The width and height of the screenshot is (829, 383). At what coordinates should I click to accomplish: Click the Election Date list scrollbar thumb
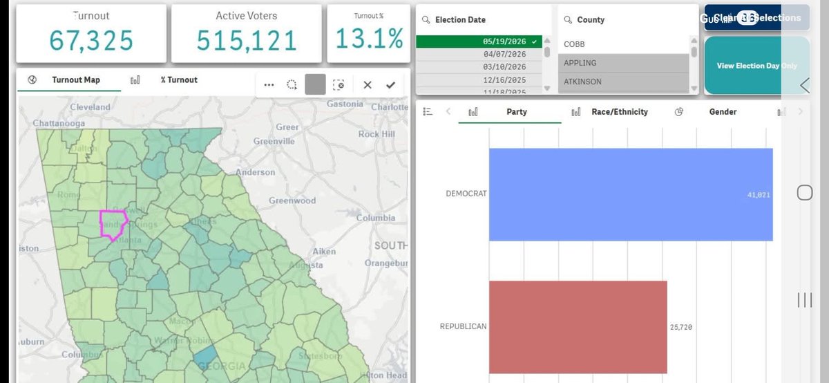(x=547, y=50)
